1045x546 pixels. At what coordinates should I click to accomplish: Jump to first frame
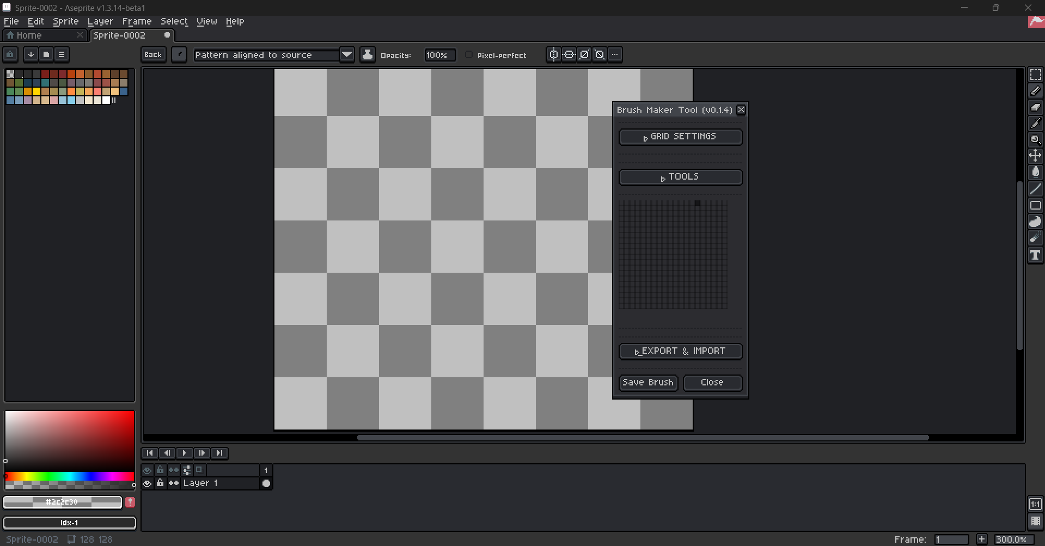[x=150, y=453]
